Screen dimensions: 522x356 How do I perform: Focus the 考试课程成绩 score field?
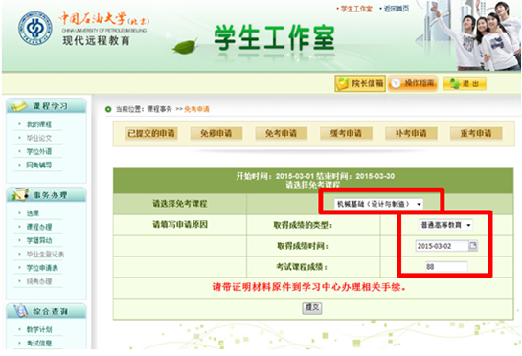[x=446, y=266]
